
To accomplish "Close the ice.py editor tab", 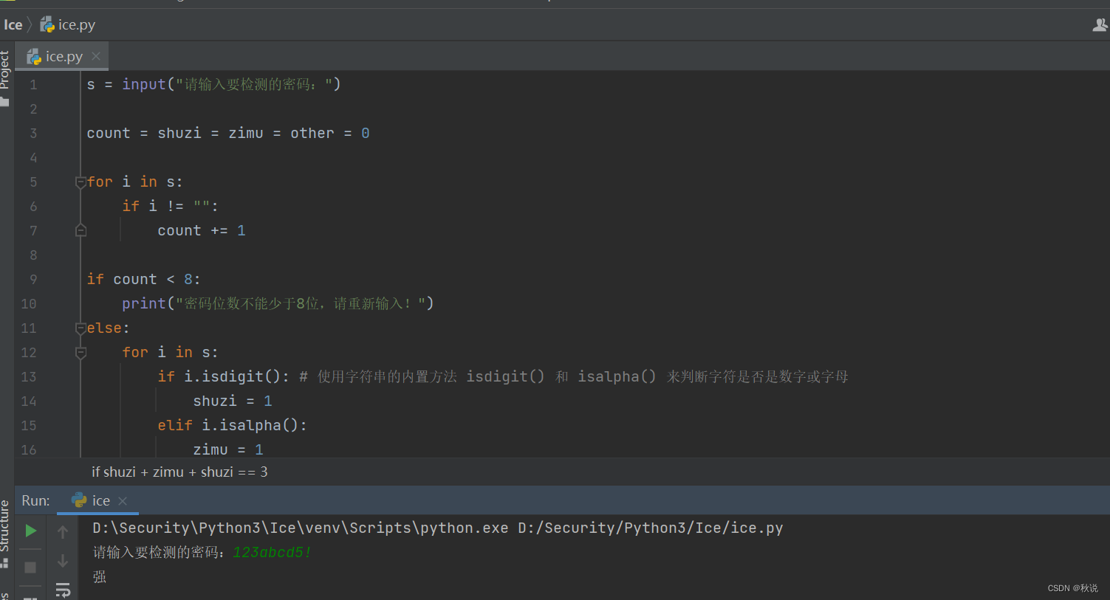I will (96, 56).
